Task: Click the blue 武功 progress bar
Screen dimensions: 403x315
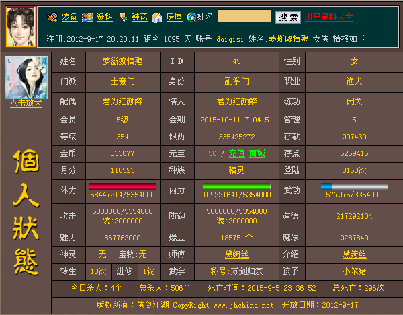Action: 355,186
